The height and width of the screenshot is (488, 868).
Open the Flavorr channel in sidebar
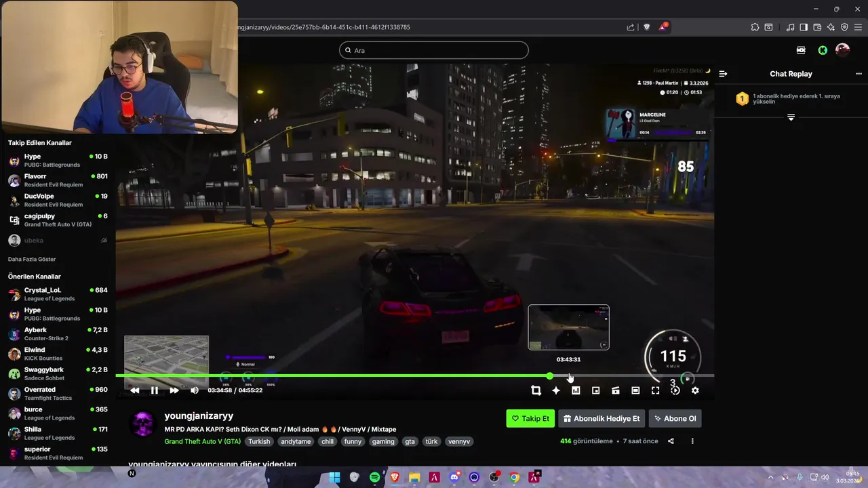tap(58, 180)
